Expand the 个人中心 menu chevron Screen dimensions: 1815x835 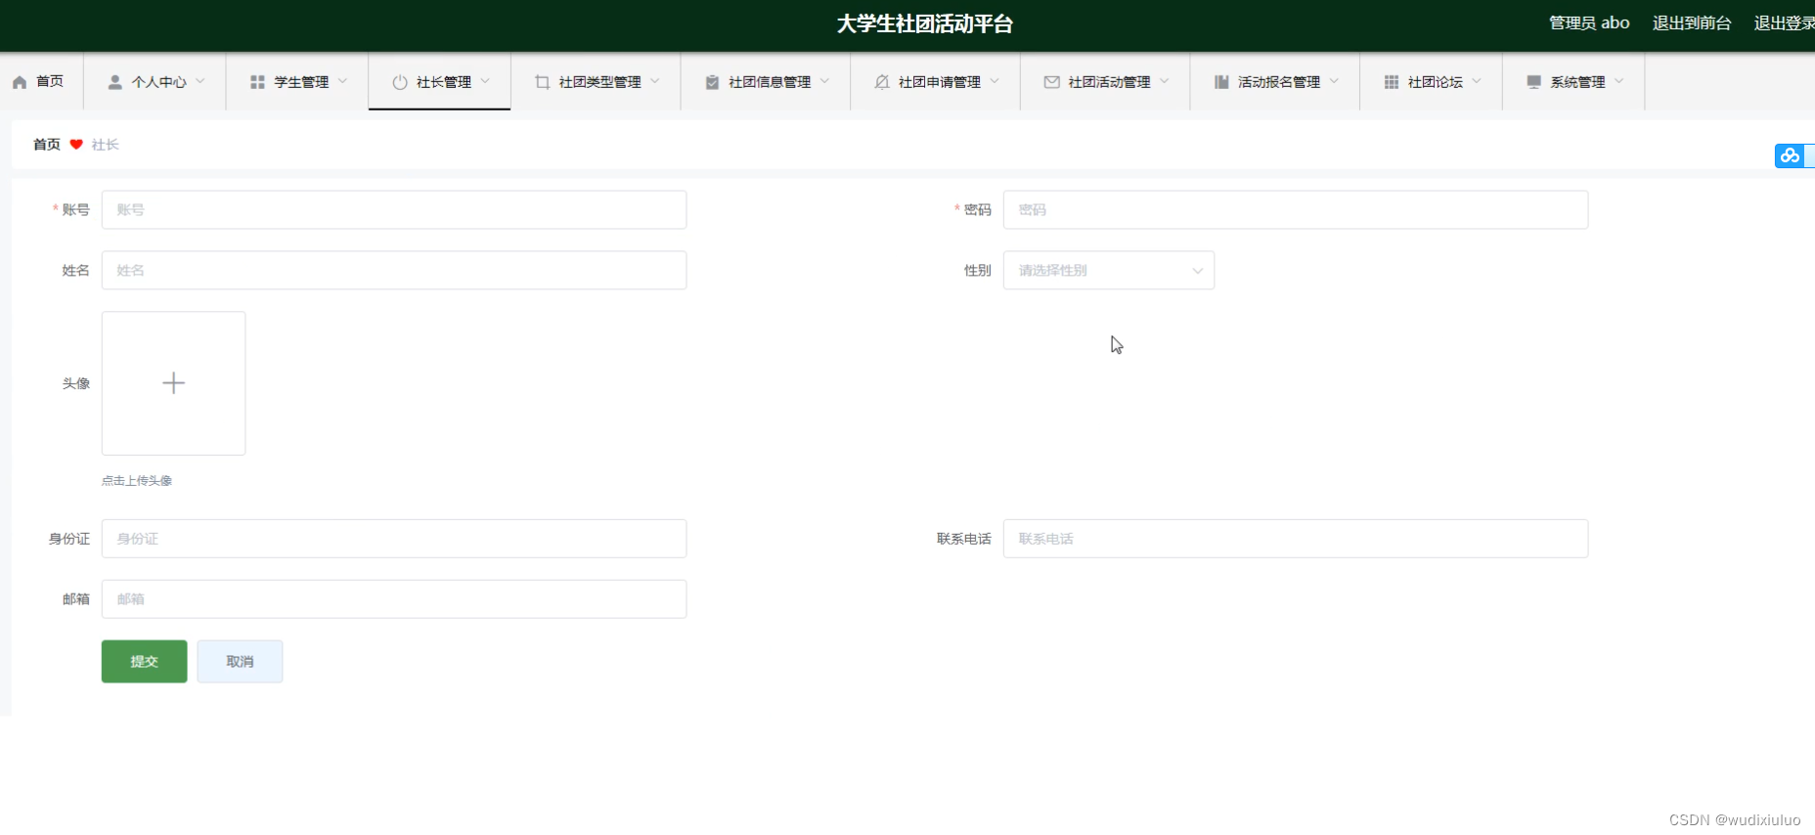(x=200, y=81)
